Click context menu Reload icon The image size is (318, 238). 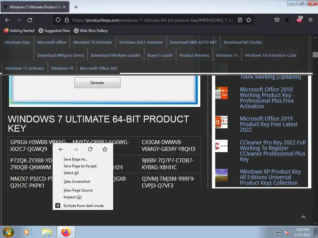click(x=90, y=149)
